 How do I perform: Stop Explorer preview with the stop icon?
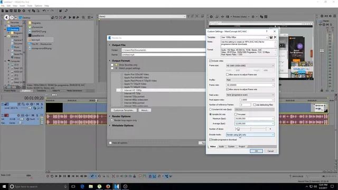click(74, 17)
